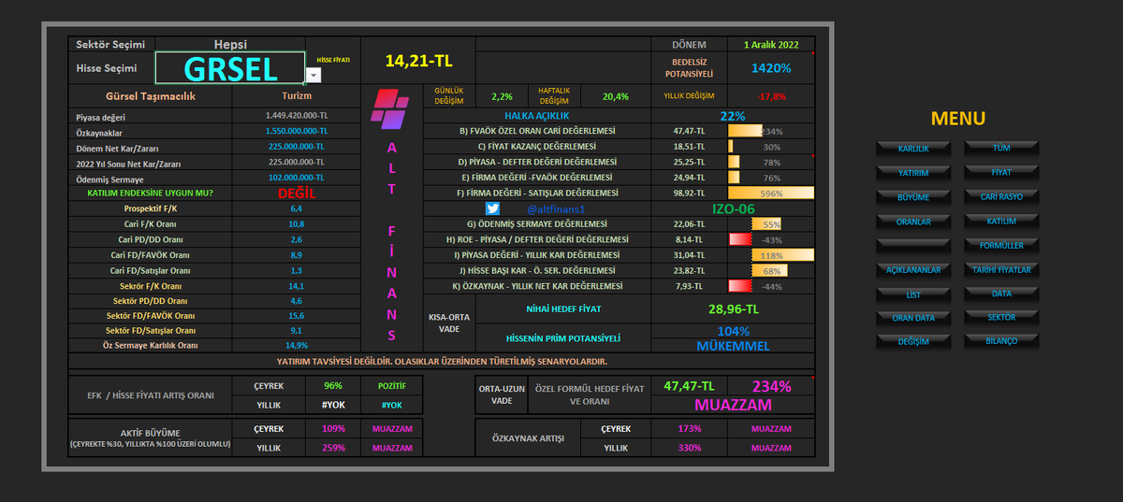Click the Gürsel Taşımacılık company name

coord(150,95)
